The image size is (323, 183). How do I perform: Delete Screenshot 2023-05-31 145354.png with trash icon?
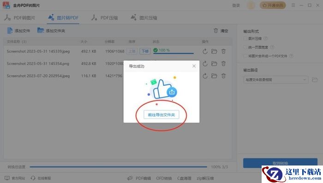(223, 64)
